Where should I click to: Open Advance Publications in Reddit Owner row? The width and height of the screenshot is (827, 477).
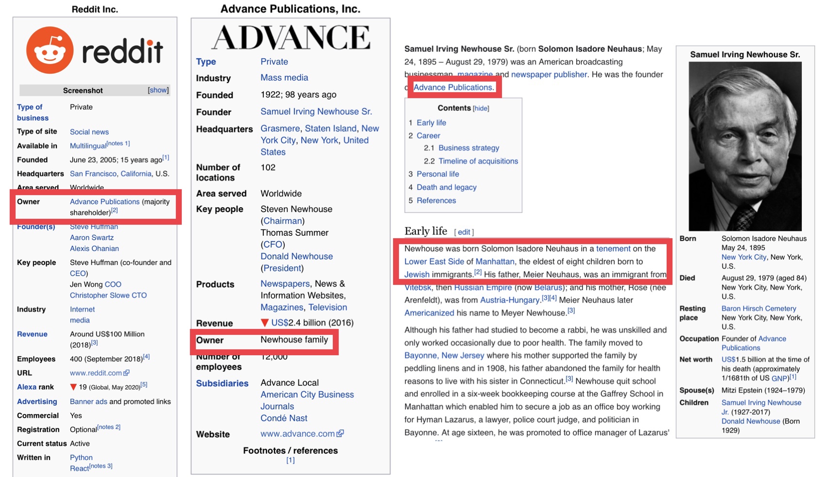pos(104,201)
